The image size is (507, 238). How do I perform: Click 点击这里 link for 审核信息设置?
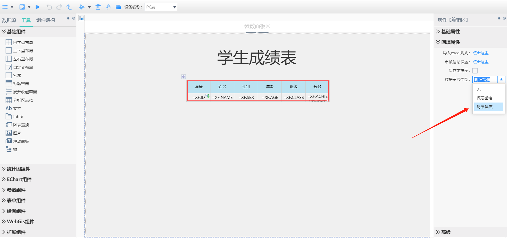click(x=480, y=62)
